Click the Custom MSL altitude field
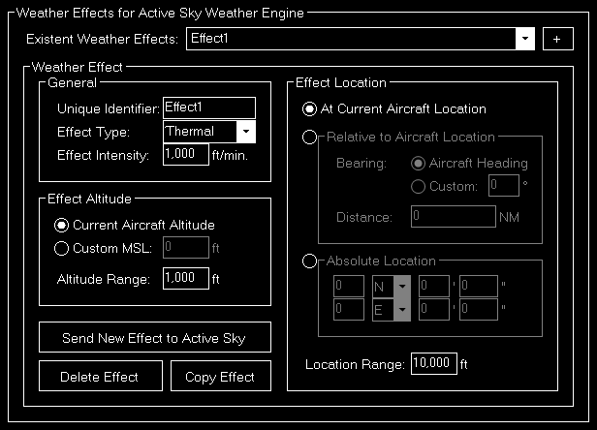597x430 pixels. tap(186, 247)
